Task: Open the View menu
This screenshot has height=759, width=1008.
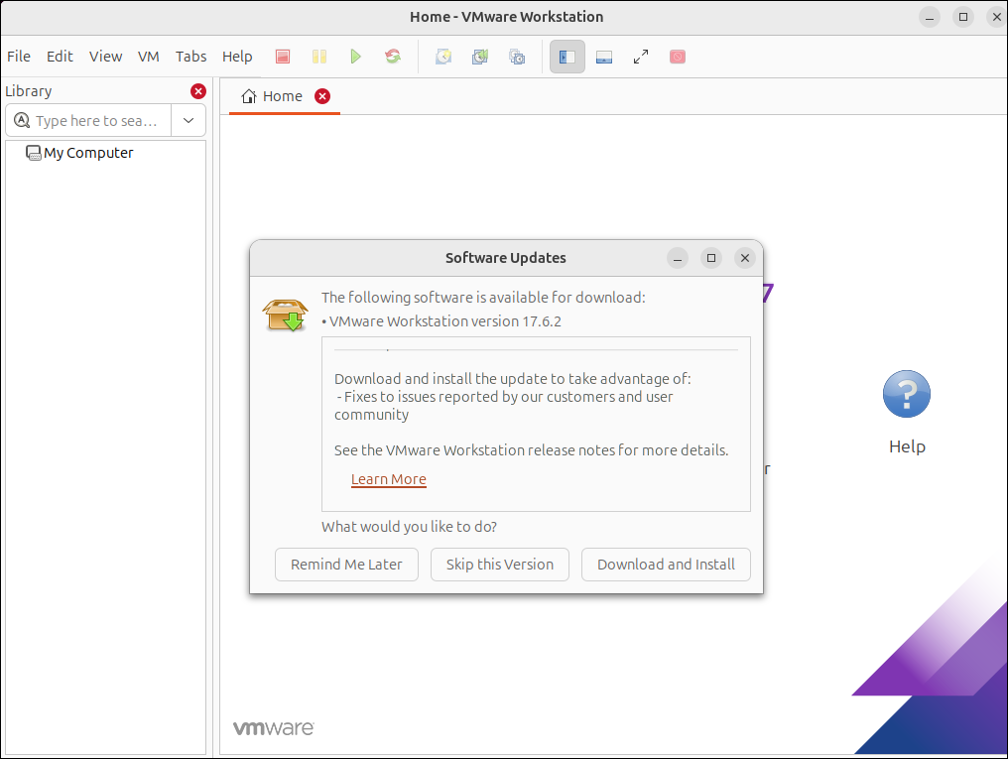Action: pyautogui.click(x=105, y=57)
